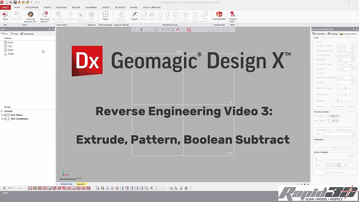Click the Extrude modeling tool
Screen dimensions: 359x202
click(144, 16)
